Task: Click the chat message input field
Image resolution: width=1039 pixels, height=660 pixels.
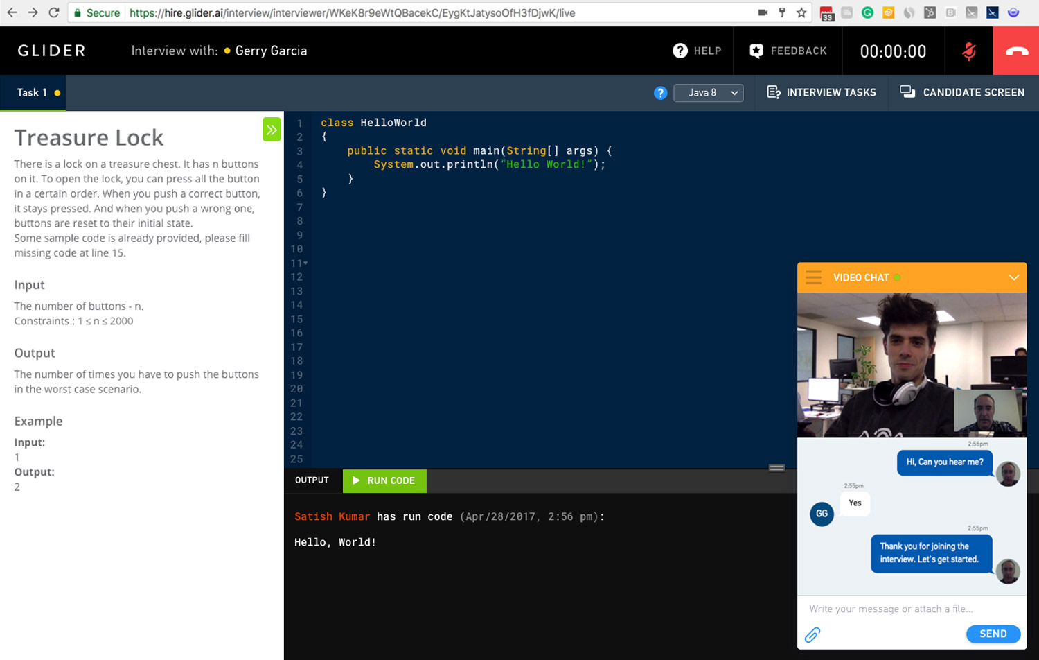Action: point(900,609)
